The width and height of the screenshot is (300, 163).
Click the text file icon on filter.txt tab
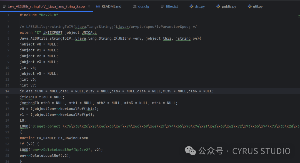click(x=162, y=6)
